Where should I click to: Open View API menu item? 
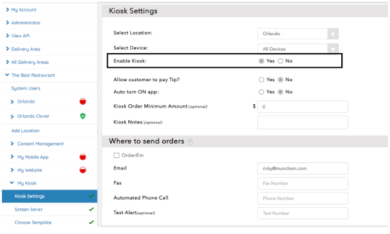tap(21, 36)
